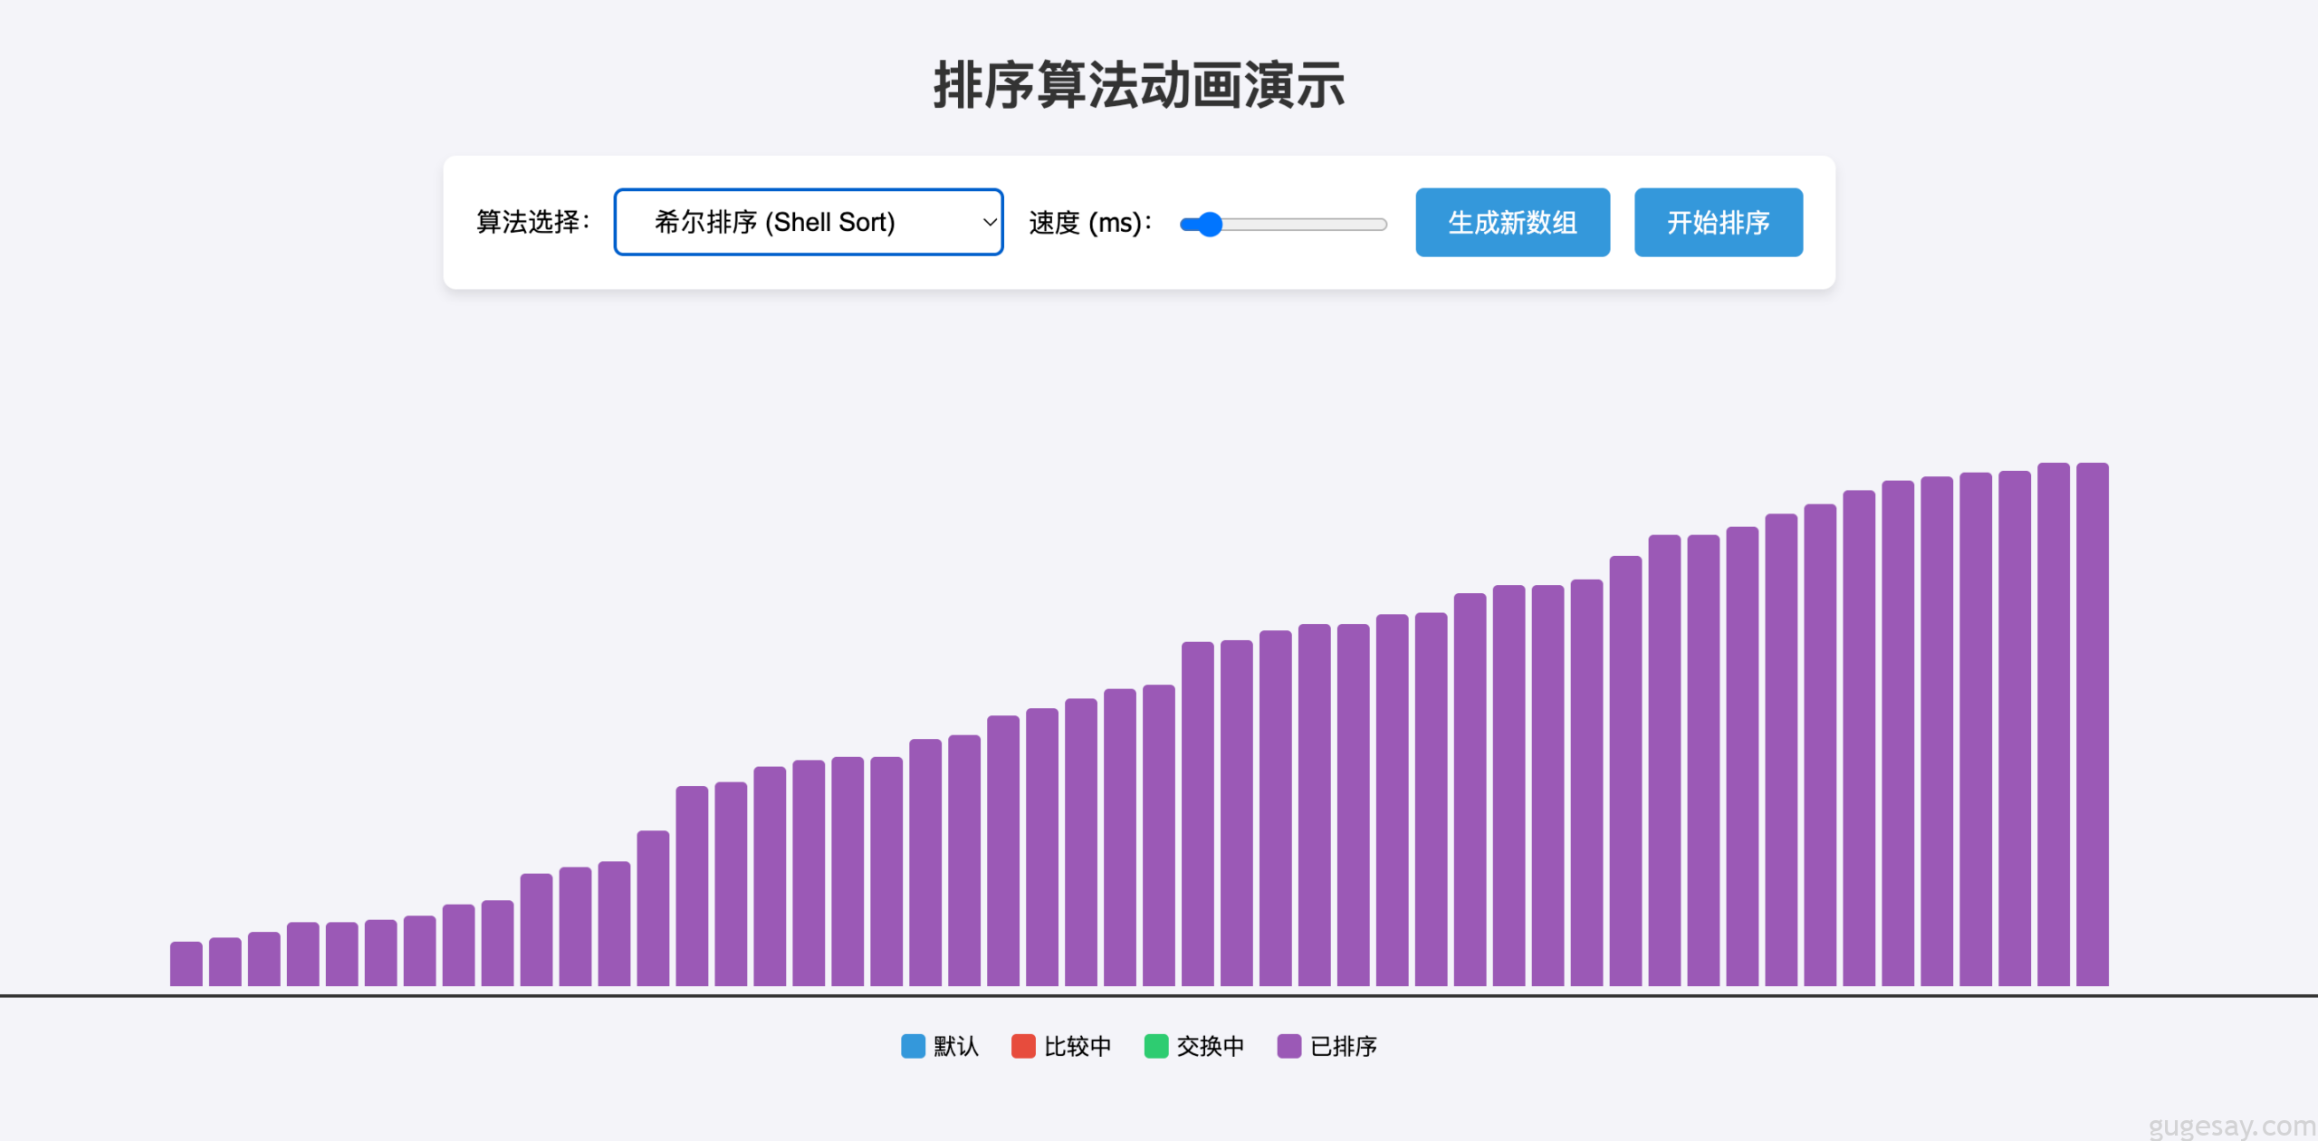Viewport: 2318px width, 1141px height.
Task: Click the 比较中 legend text
Action: (x=1078, y=1046)
